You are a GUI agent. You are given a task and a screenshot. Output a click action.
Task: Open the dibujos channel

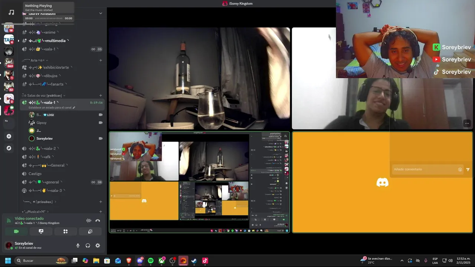coord(62,76)
